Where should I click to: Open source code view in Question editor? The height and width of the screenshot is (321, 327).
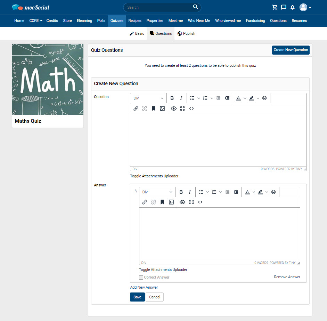191,109
